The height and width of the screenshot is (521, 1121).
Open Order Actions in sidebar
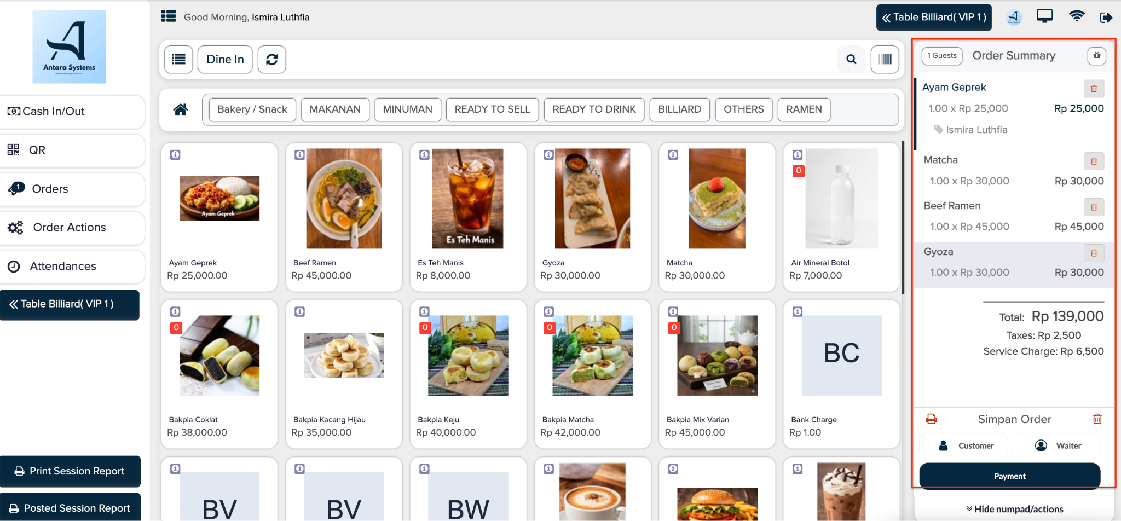[72, 228]
